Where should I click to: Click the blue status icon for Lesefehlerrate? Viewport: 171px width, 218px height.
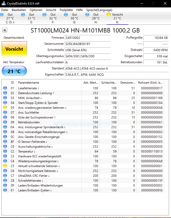tap(5, 88)
